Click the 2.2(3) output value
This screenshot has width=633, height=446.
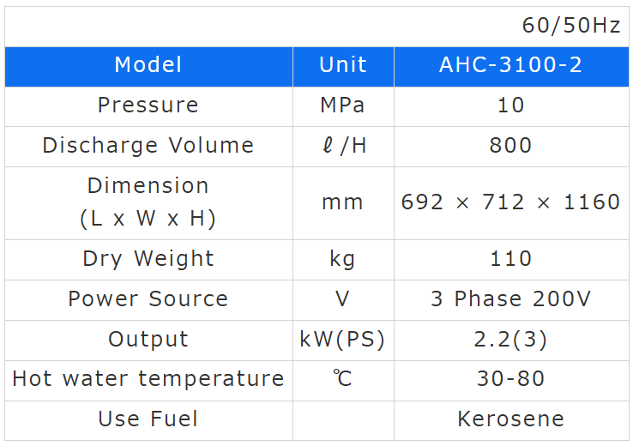pyautogui.click(x=510, y=340)
